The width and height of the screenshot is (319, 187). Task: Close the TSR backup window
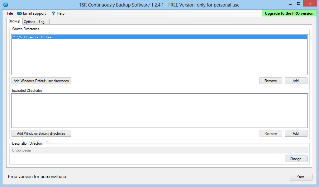click(x=310, y=4)
